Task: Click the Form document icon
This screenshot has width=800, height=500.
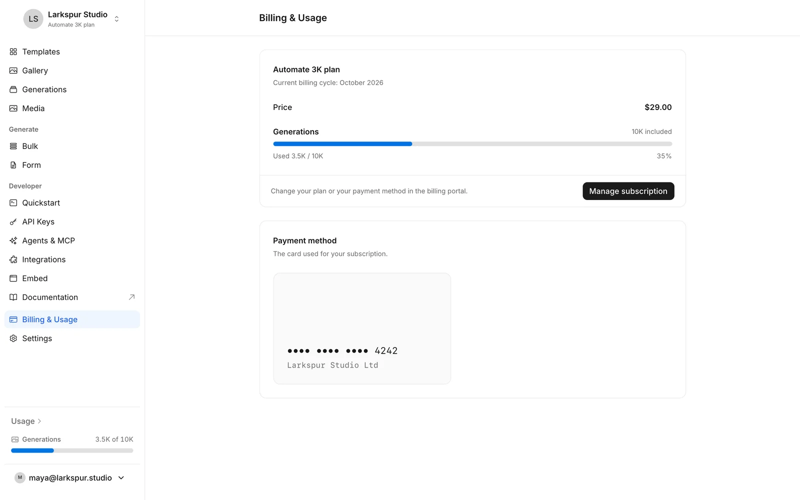Action: point(13,165)
